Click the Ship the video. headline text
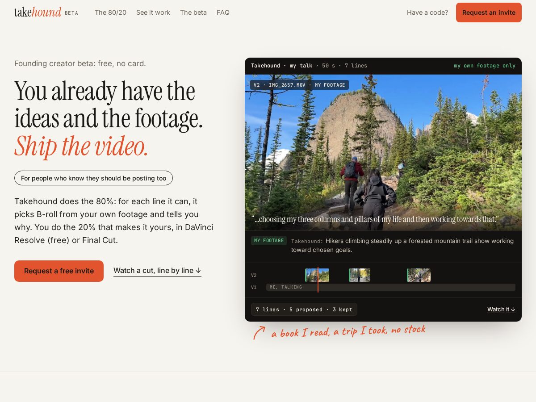Viewport: 536px width, 402px height. (81, 146)
